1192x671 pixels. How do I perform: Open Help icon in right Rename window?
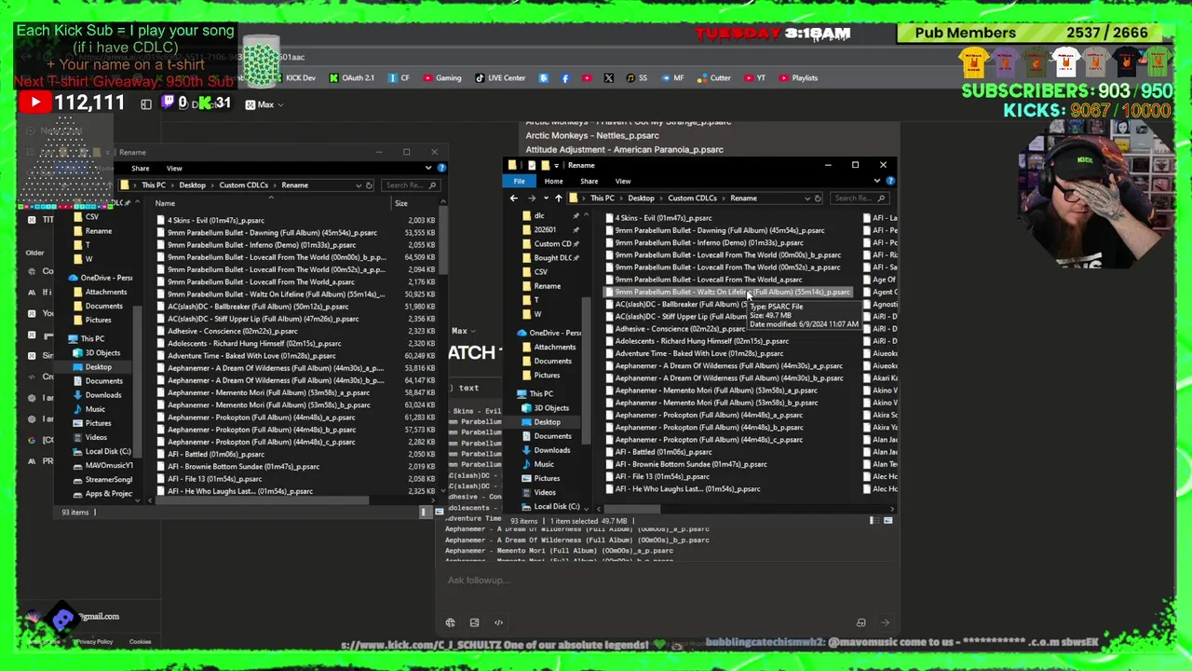click(x=890, y=181)
